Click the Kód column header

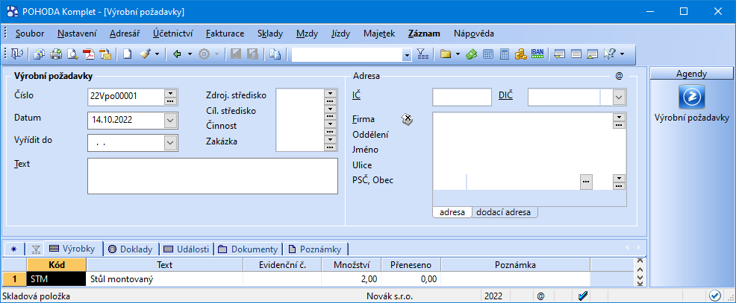(57, 265)
